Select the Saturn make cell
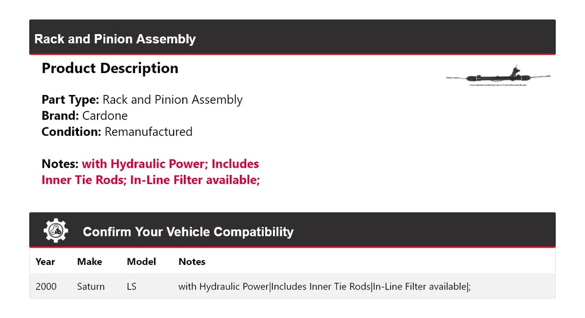The image size is (585, 318). point(91,286)
